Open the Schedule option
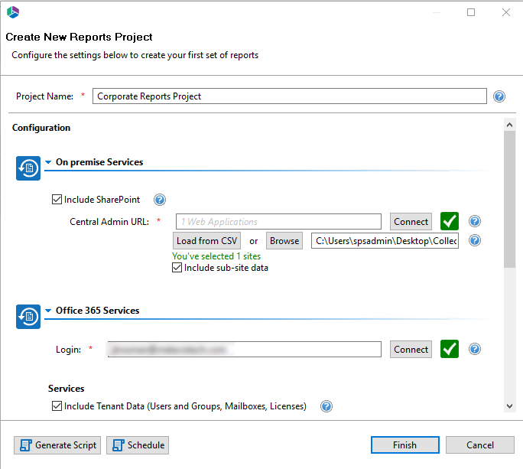 138,445
